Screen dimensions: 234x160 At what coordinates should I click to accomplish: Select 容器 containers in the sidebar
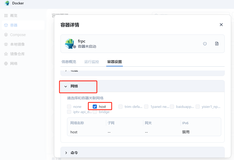coord(14,25)
